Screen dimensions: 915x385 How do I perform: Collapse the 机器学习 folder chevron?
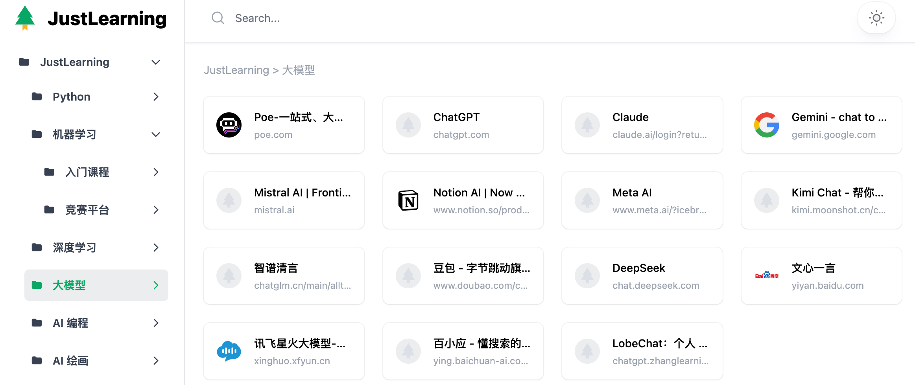(156, 134)
